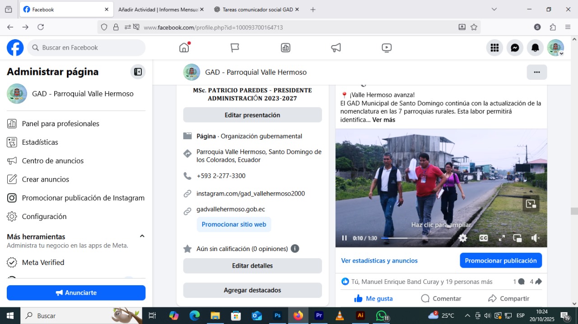Collapse the Más herramientas section
Viewport: 578px width, 324px height.
coord(142,236)
